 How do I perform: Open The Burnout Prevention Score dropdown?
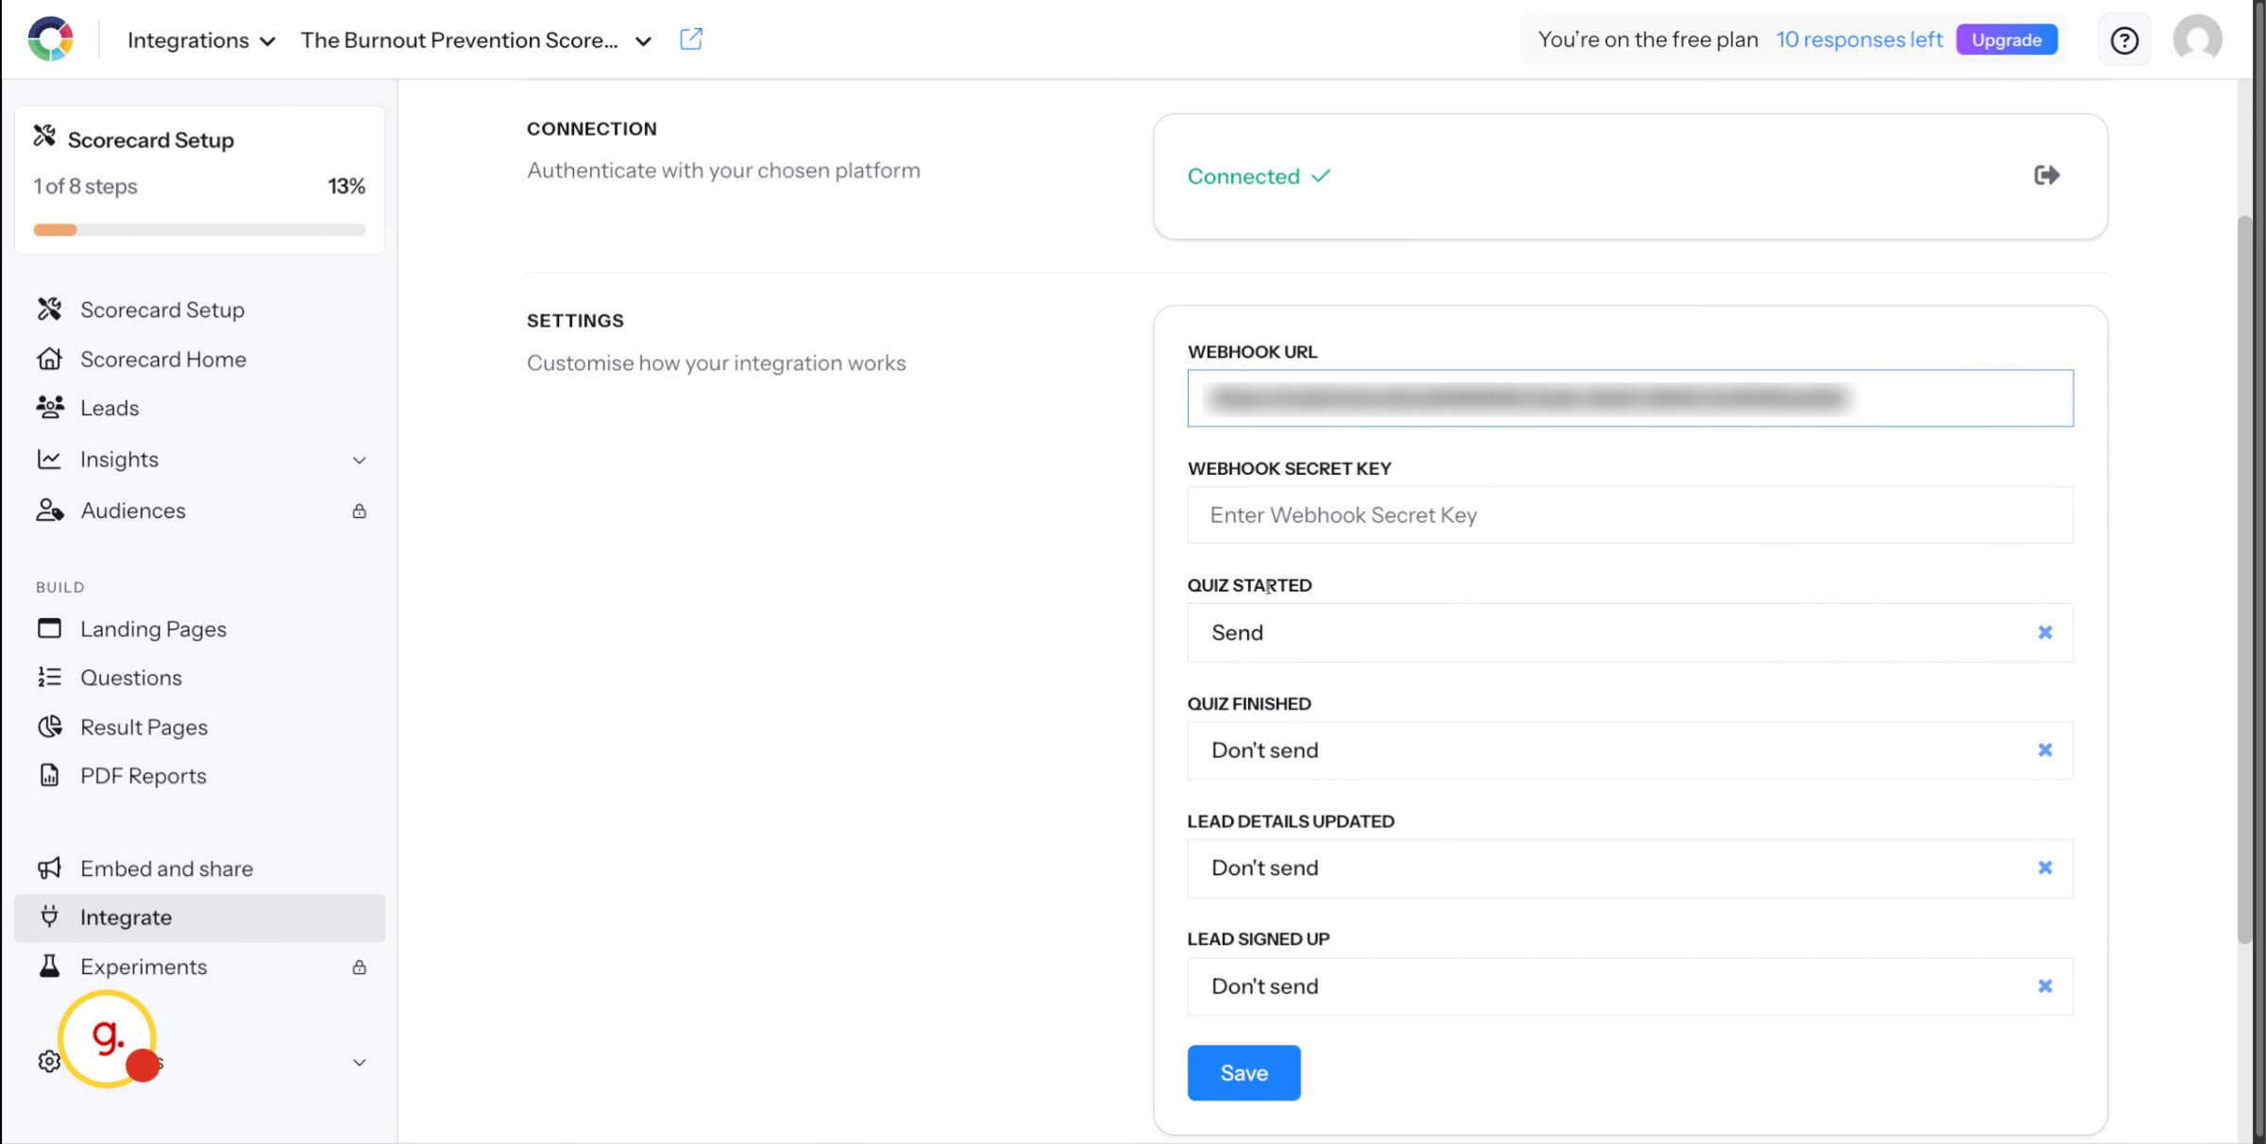pos(476,41)
